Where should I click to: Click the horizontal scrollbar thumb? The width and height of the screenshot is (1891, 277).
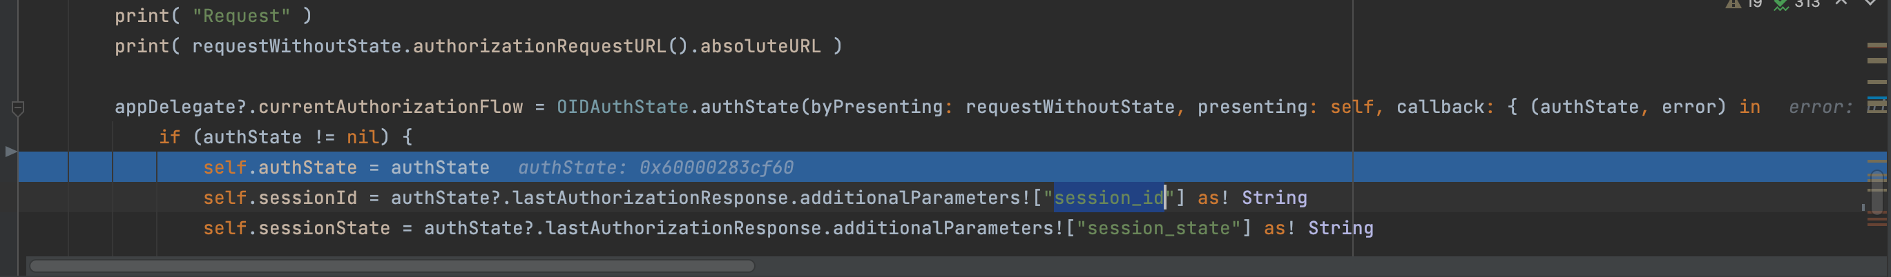tap(392, 265)
